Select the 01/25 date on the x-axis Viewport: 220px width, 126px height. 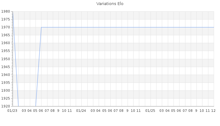[x=150, y=111]
